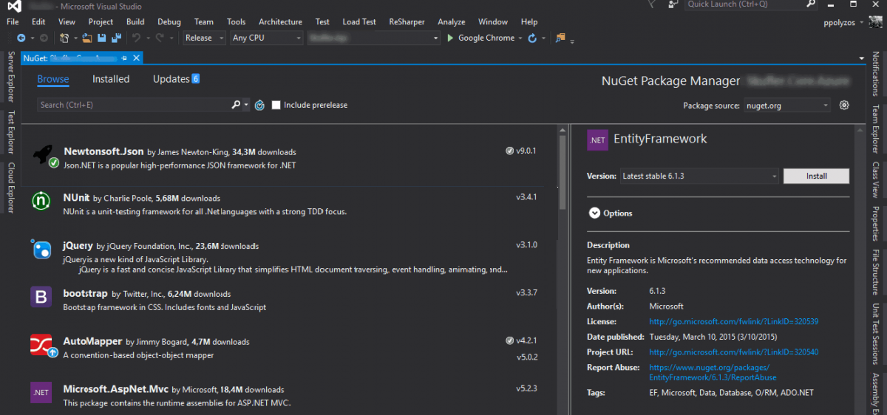Select the Microsoft.AspNet.Mvc package row

click(289, 396)
